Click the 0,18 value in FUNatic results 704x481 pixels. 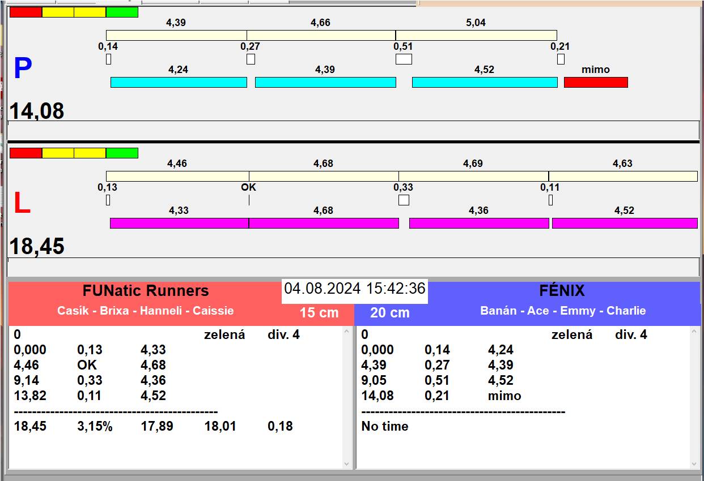(x=281, y=426)
